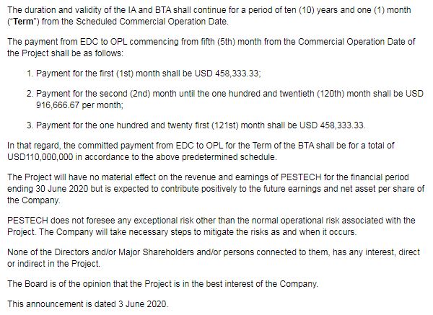Click "(121st)" in the third list item
The width and height of the screenshot is (433, 315).
coord(224,125)
